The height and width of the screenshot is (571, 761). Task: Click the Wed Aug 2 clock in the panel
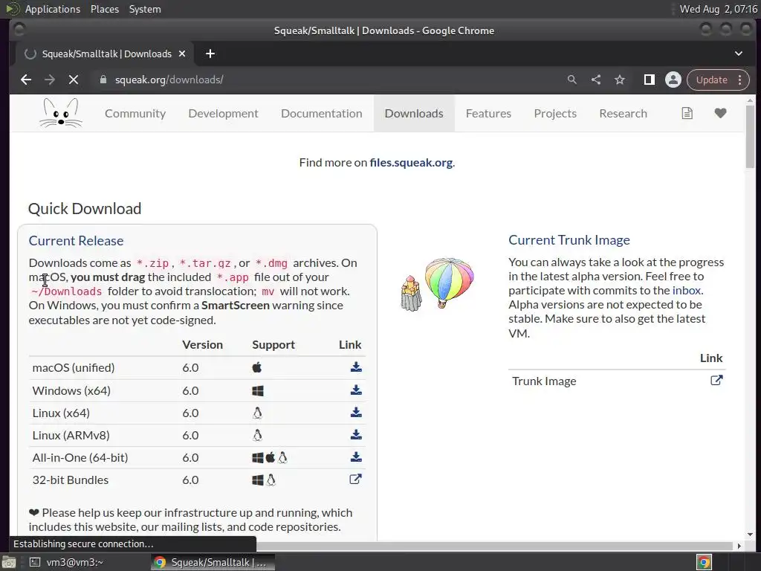[718, 9]
